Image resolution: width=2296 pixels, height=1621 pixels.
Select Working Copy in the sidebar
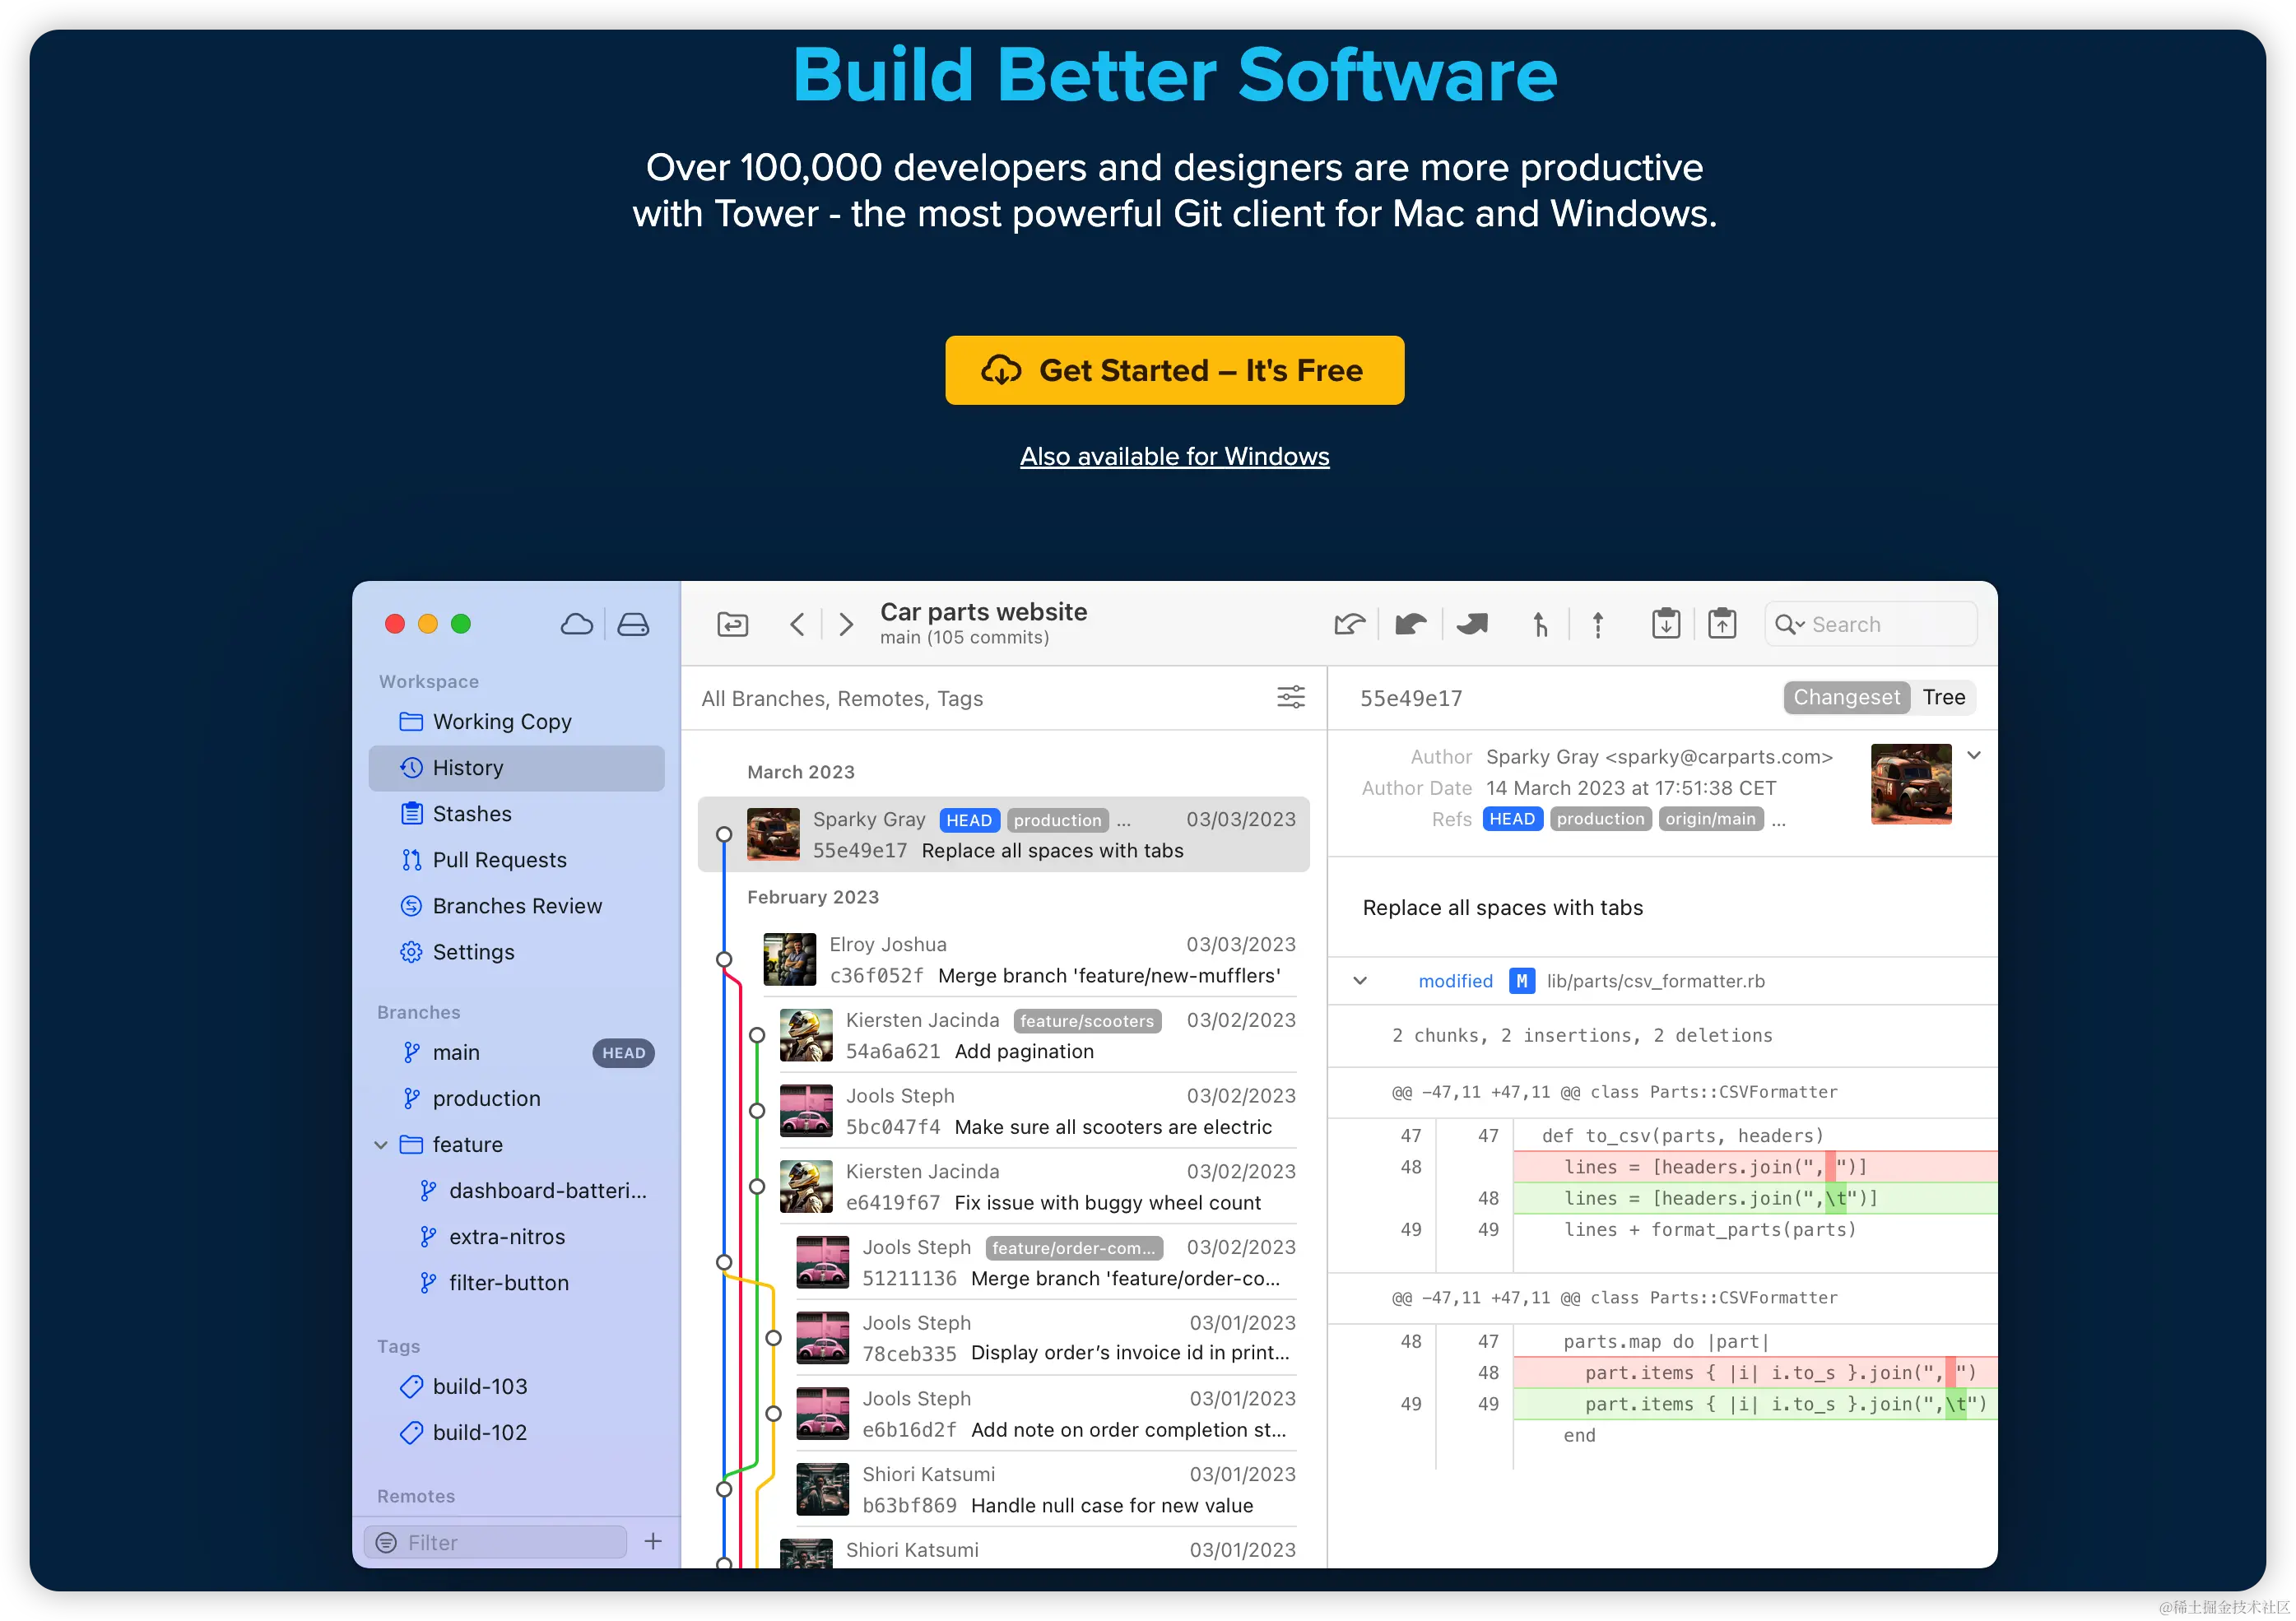(516, 721)
